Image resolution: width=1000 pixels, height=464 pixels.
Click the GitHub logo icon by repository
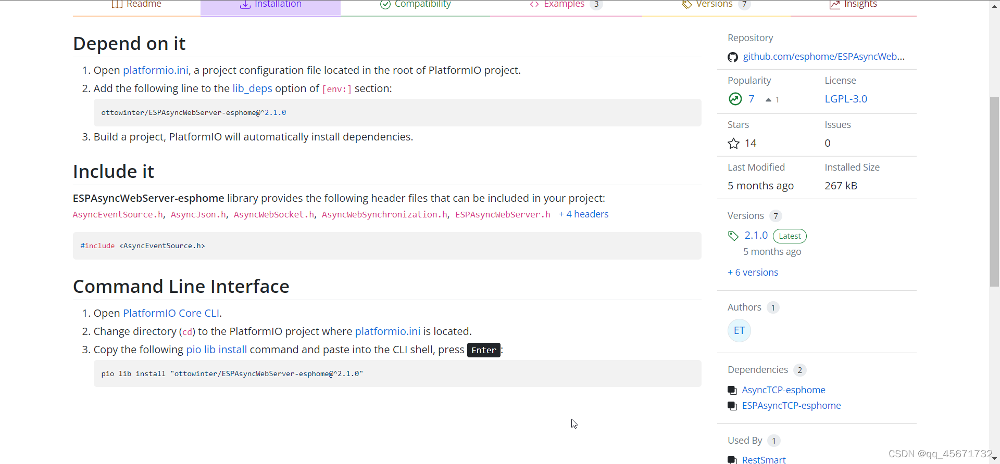733,57
